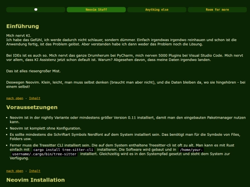Click the Einführung heading

click(x=23, y=26)
